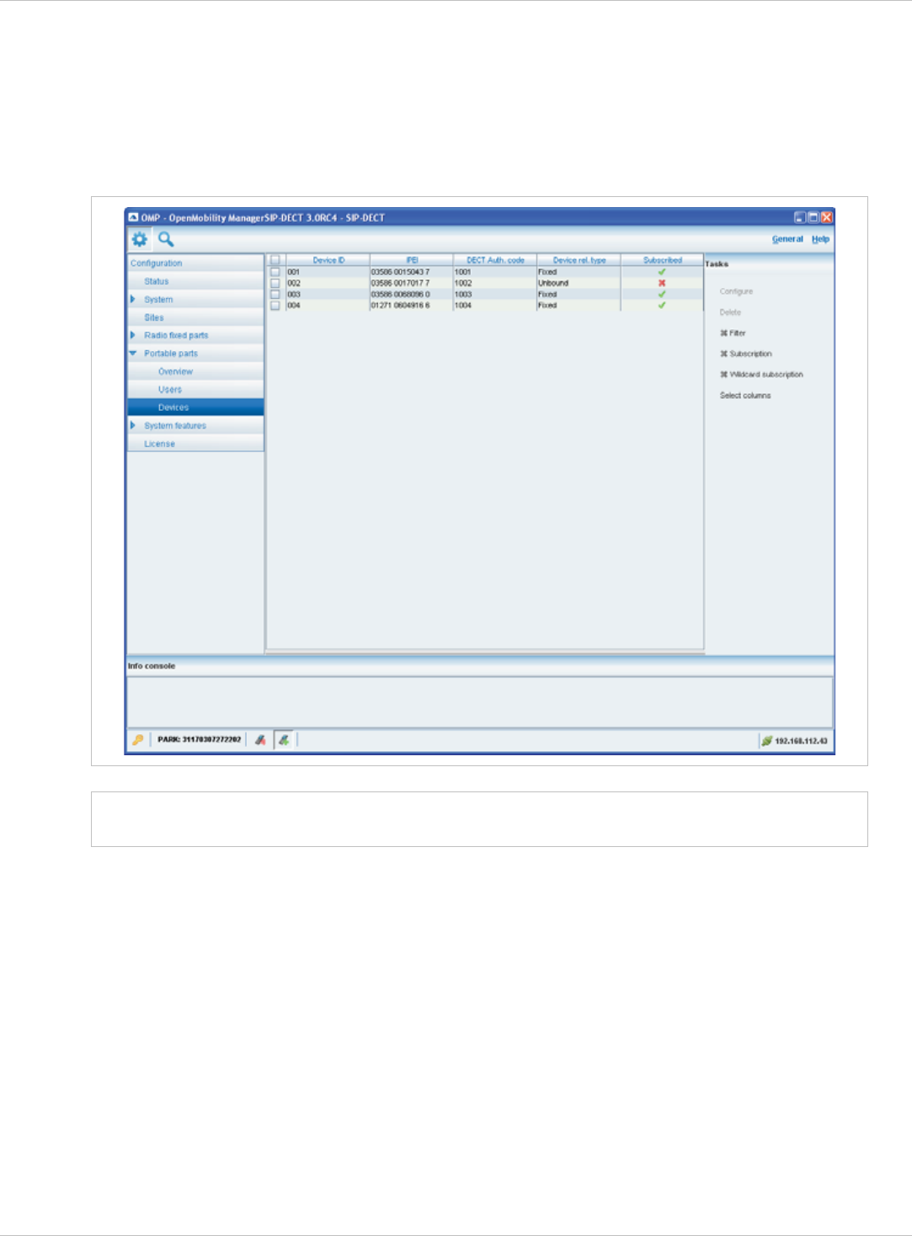Tick the checkbox for device 001
Image resolution: width=912 pixels, height=1236 pixels.
pos(275,272)
